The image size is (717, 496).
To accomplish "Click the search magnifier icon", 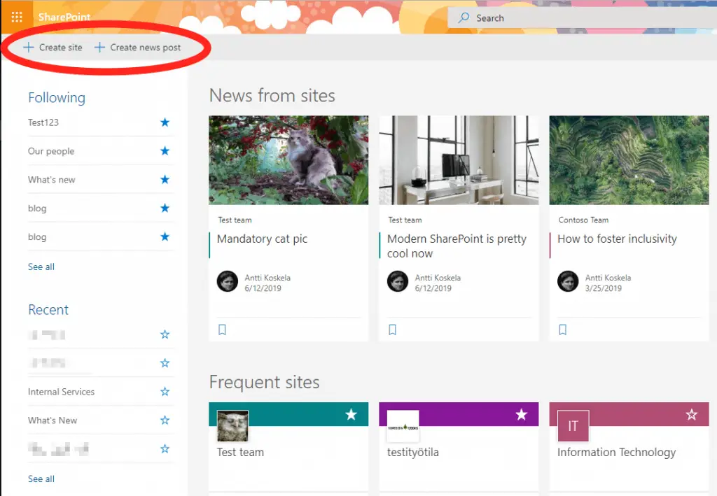I will tap(464, 17).
